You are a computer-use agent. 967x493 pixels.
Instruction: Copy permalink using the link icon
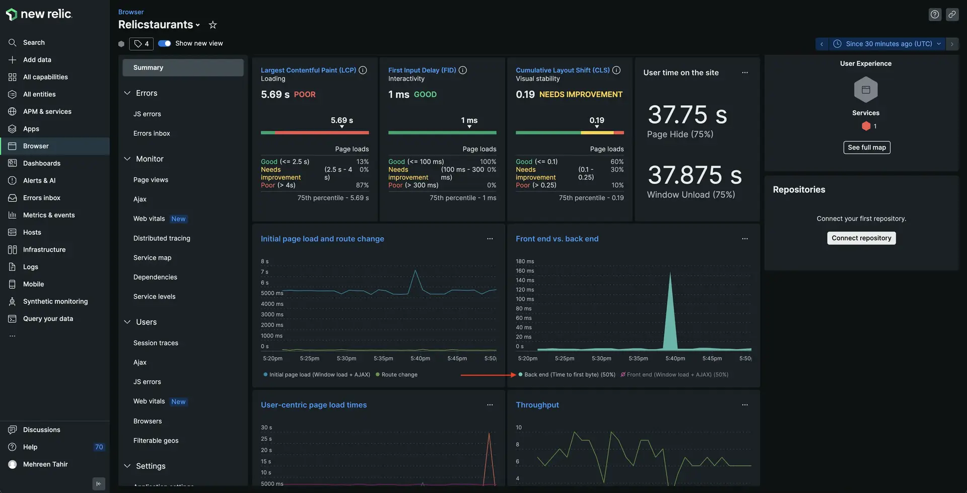pos(952,15)
